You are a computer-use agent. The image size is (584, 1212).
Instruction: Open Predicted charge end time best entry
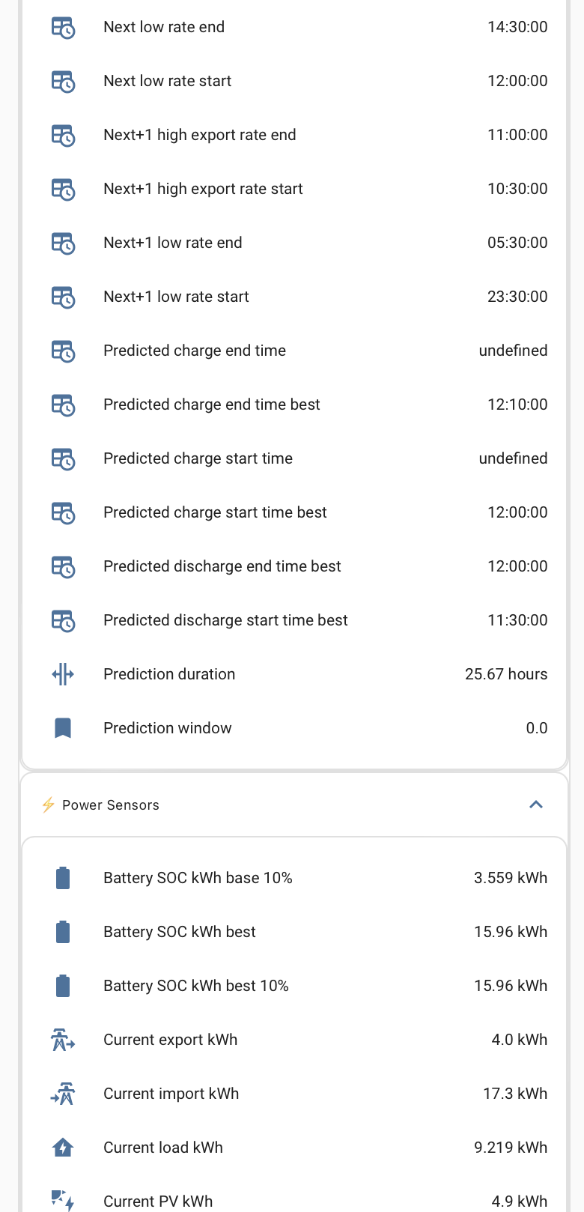click(294, 404)
